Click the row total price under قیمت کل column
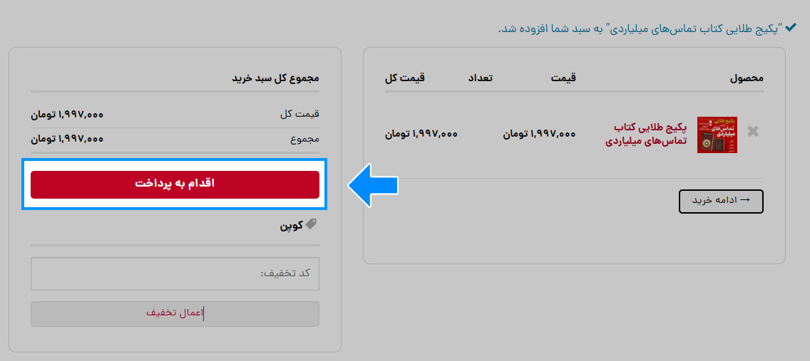Image resolution: width=810 pixels, height=361 pixels. click(x=421, y=134)
